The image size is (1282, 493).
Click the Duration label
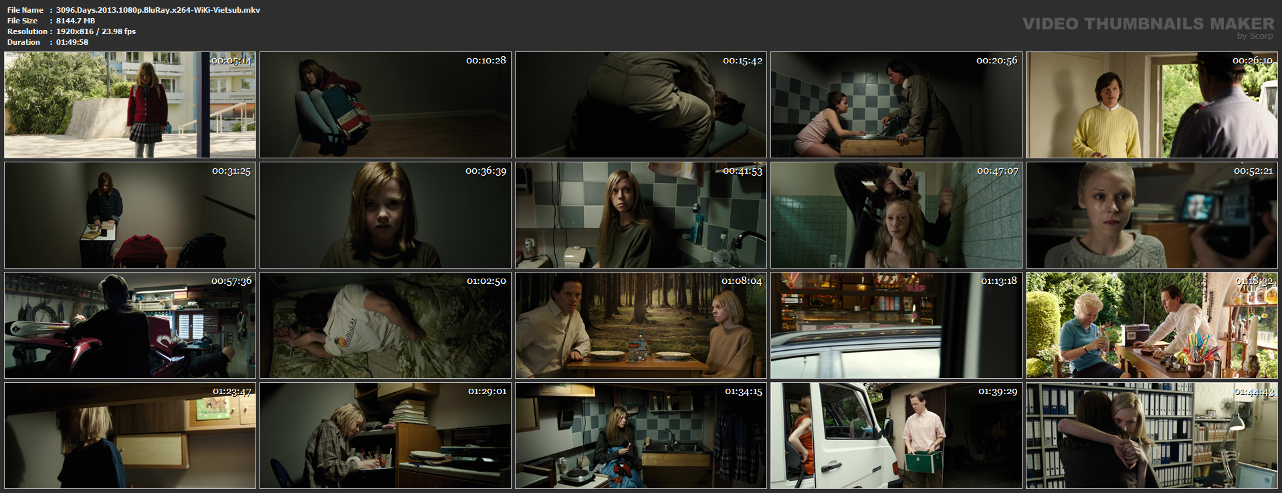(x=24, y=42)
